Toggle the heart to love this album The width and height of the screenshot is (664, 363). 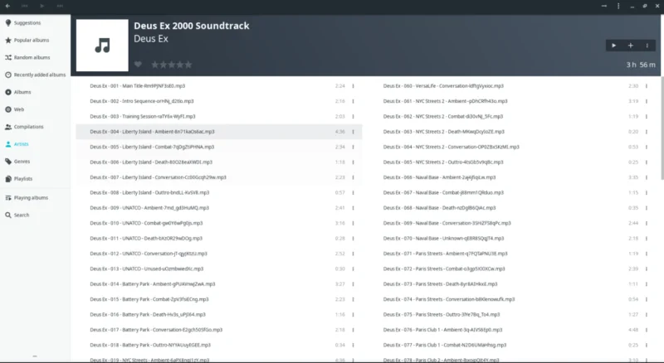pos(138,65)
